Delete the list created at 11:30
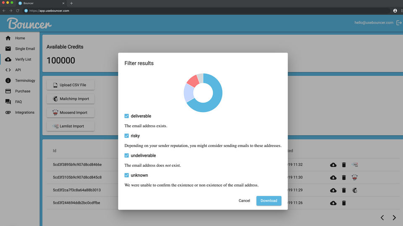403x226 pixels. tap(344, 178)
